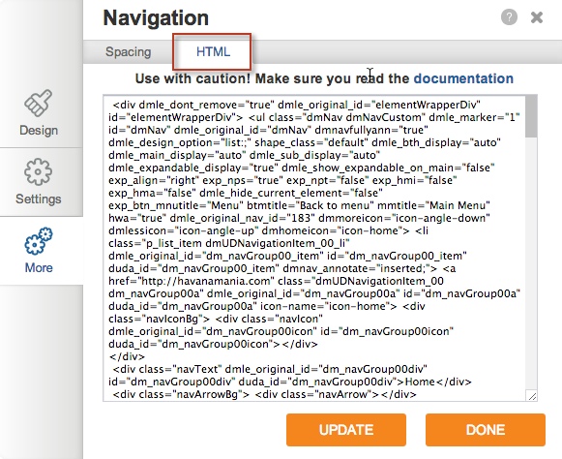Click the code area scrollbar thumb
This screenshot has height=459, width=562.
click(531, 116)
